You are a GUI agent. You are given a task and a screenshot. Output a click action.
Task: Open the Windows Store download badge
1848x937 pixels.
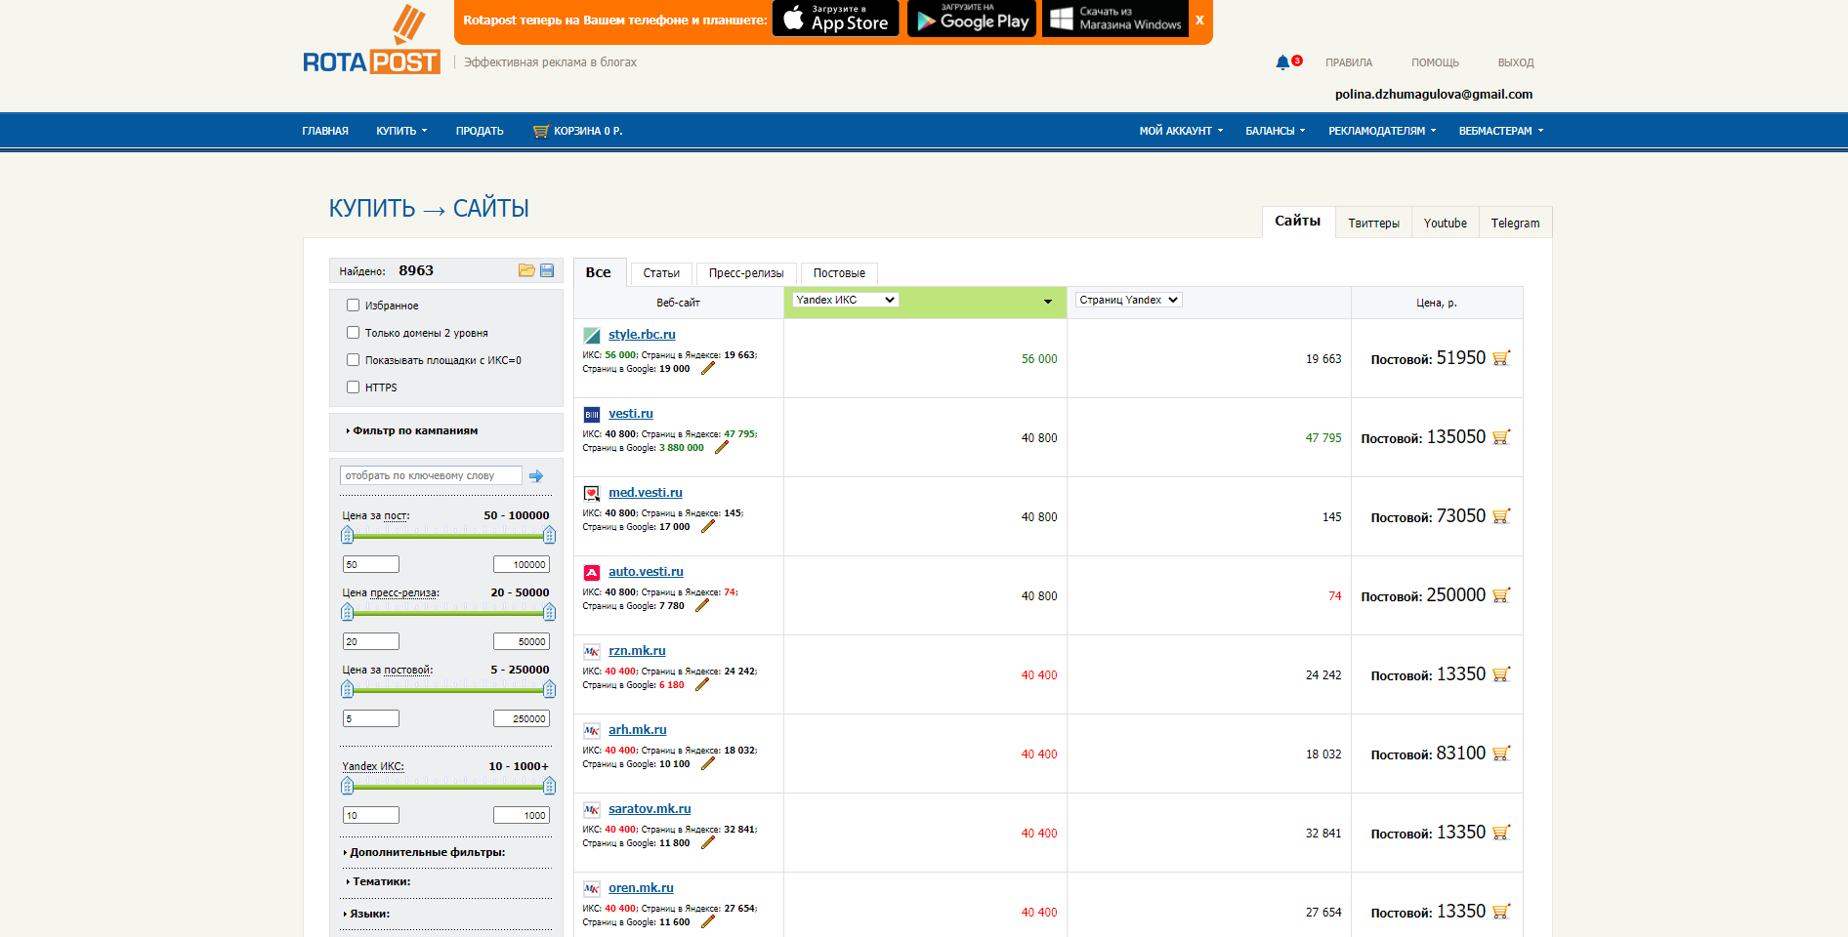pos(1115,19)
